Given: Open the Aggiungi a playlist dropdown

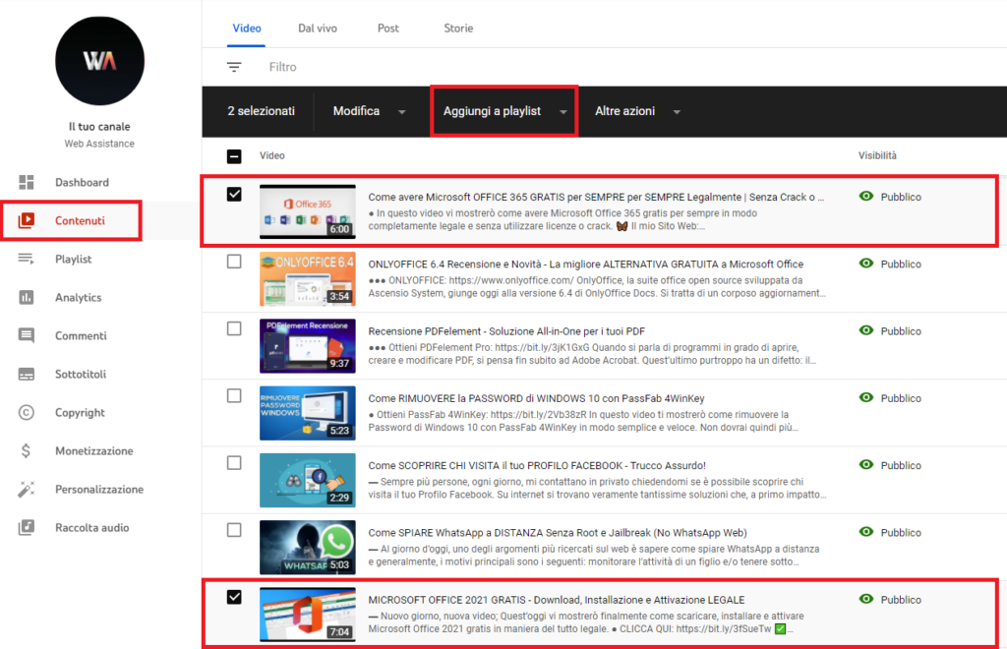Looking at the screenshot, I should click(x=504, y=111).
